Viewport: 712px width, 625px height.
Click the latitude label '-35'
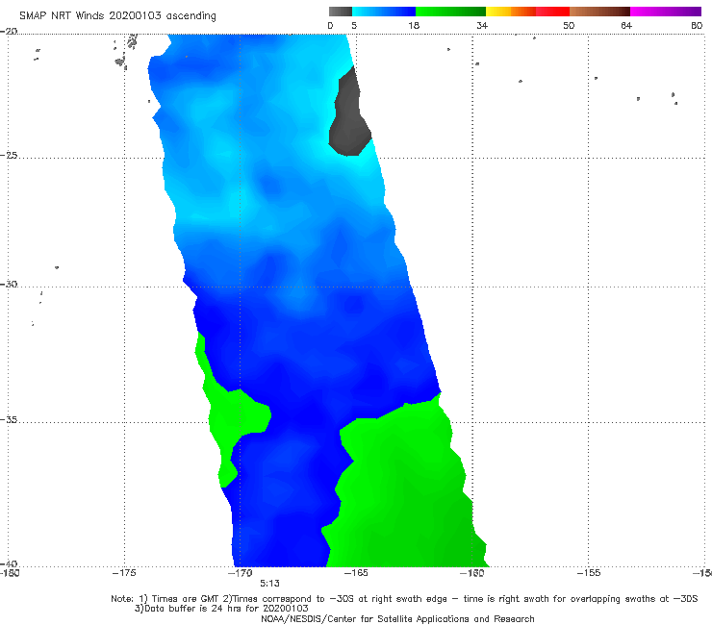click(x=9, y=419)
